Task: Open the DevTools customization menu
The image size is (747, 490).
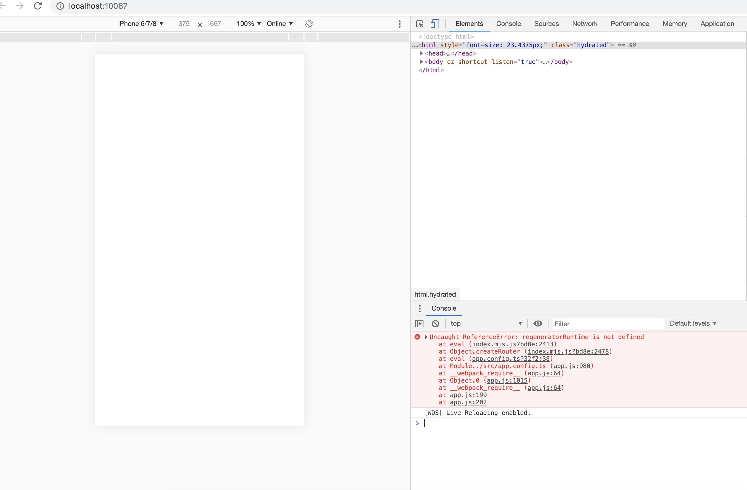Action: [x=399, y=23]
